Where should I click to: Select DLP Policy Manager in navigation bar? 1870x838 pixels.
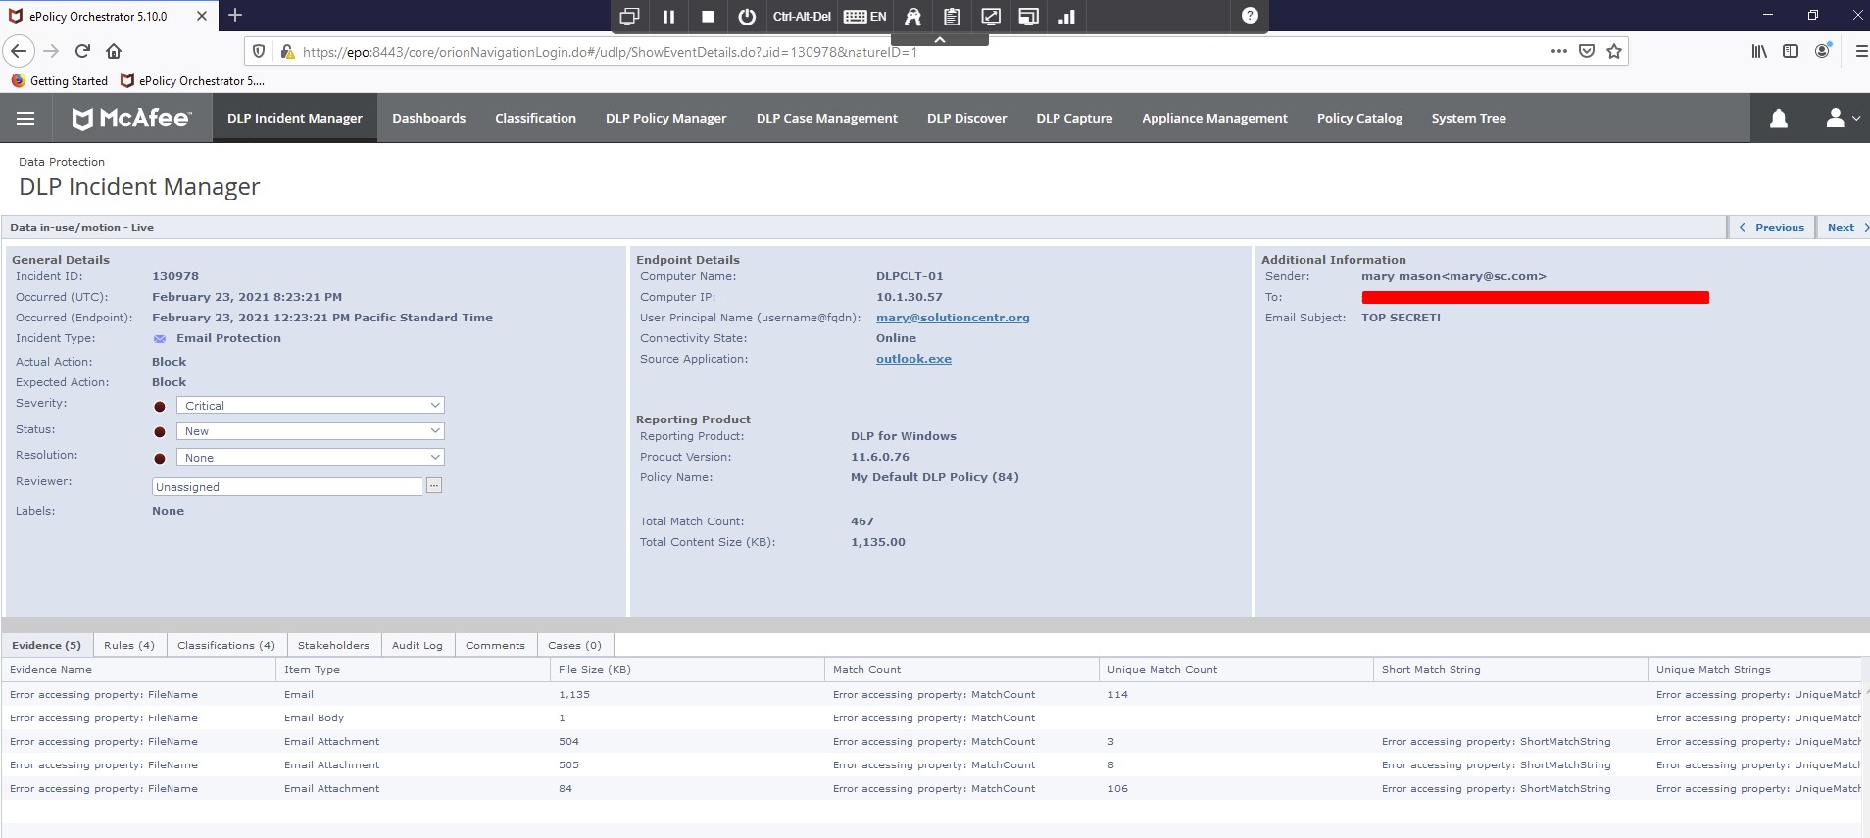coord(665,119)
